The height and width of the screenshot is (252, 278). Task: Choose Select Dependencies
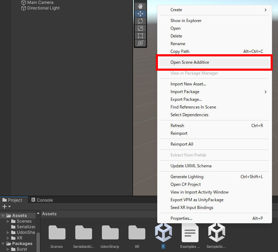215,115
